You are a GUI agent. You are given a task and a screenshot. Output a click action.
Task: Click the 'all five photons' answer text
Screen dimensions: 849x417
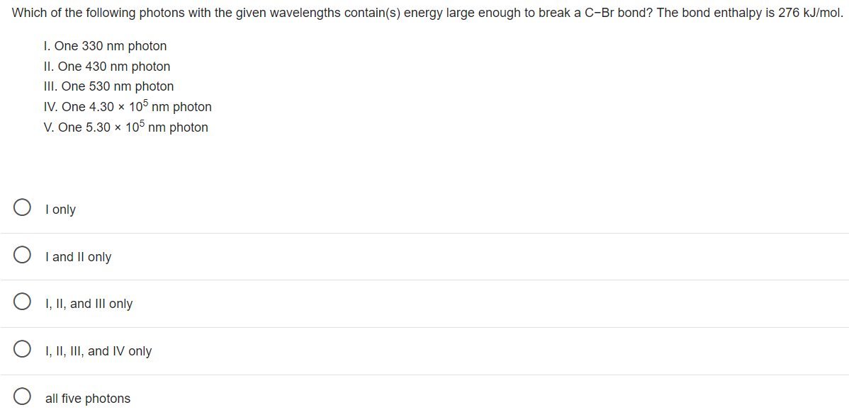pyautogui.click(x=88, y=398)
